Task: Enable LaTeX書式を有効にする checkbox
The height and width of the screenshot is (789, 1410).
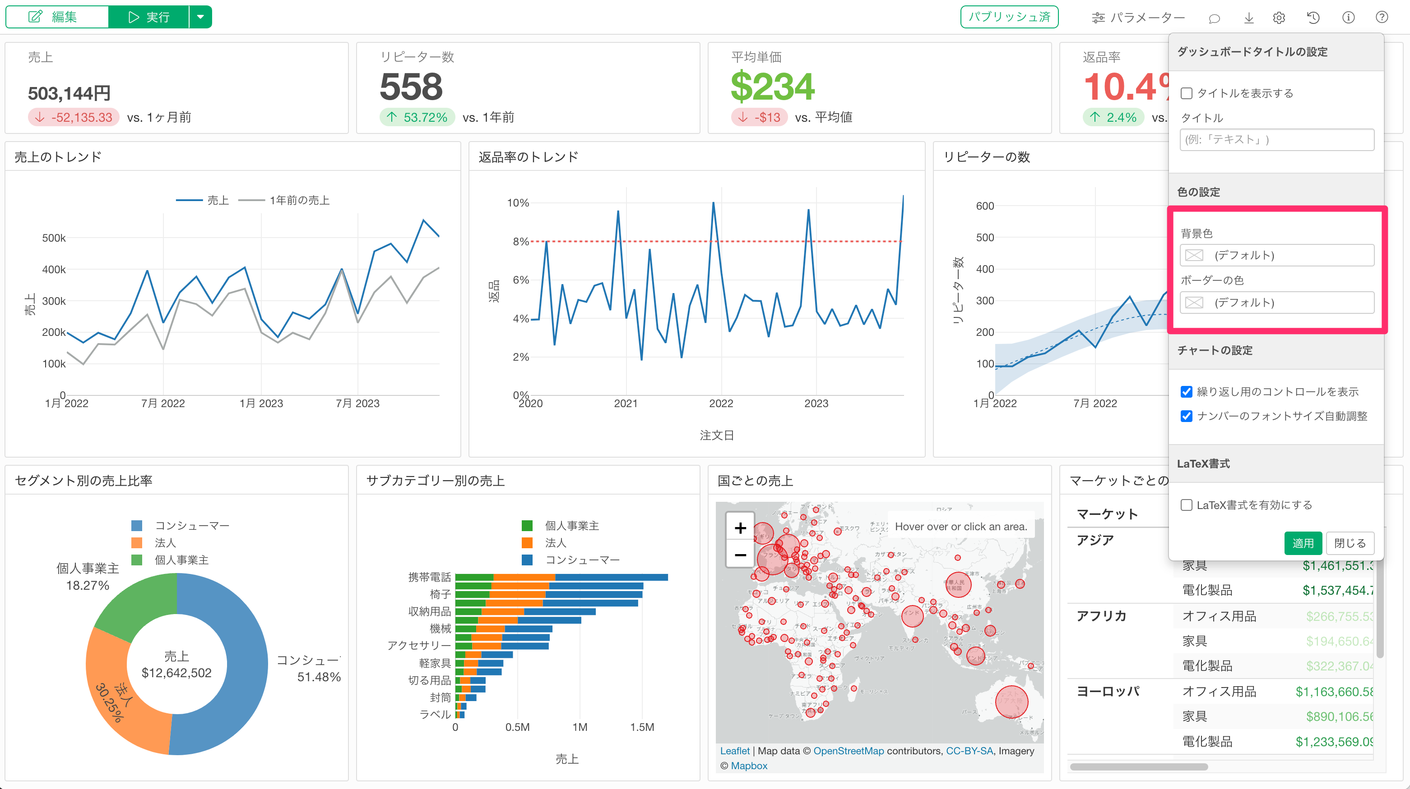Action: click(1187, 505)
